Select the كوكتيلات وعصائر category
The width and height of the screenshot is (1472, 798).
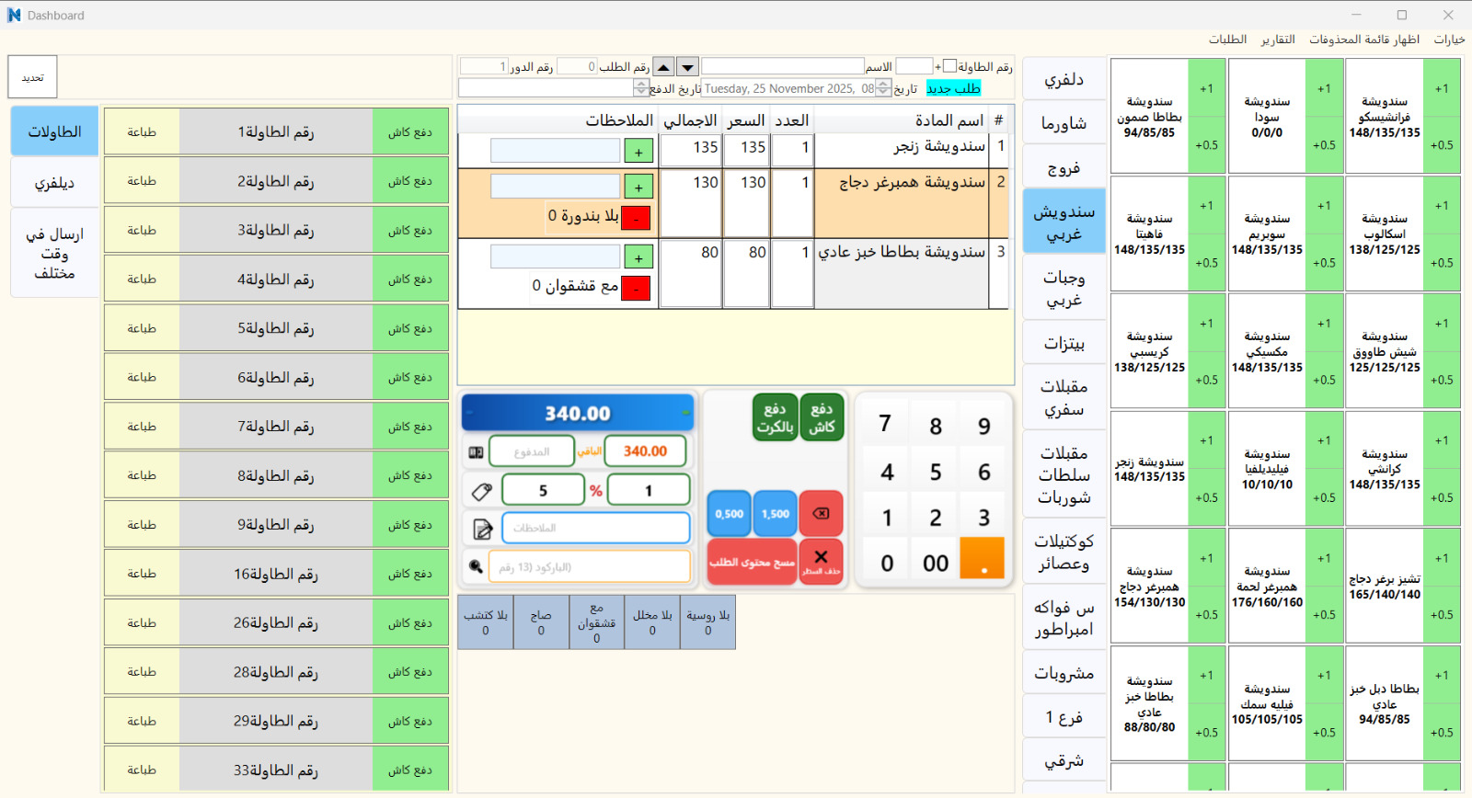1064,552
